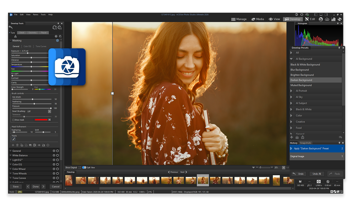The image size is (351, 206).
Task: Click the undo arrow in Develop Tools
Action: (11, 27)
